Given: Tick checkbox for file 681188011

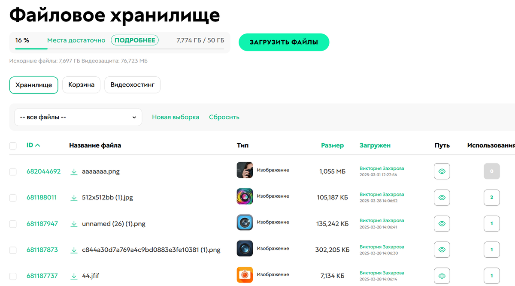Looking at the screenshot, I should tap(13, 198).
